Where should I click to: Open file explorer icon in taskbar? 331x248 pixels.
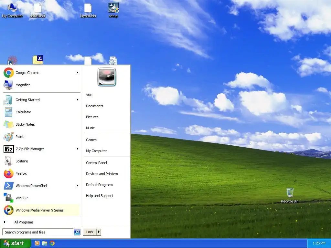tap(45, 243)
